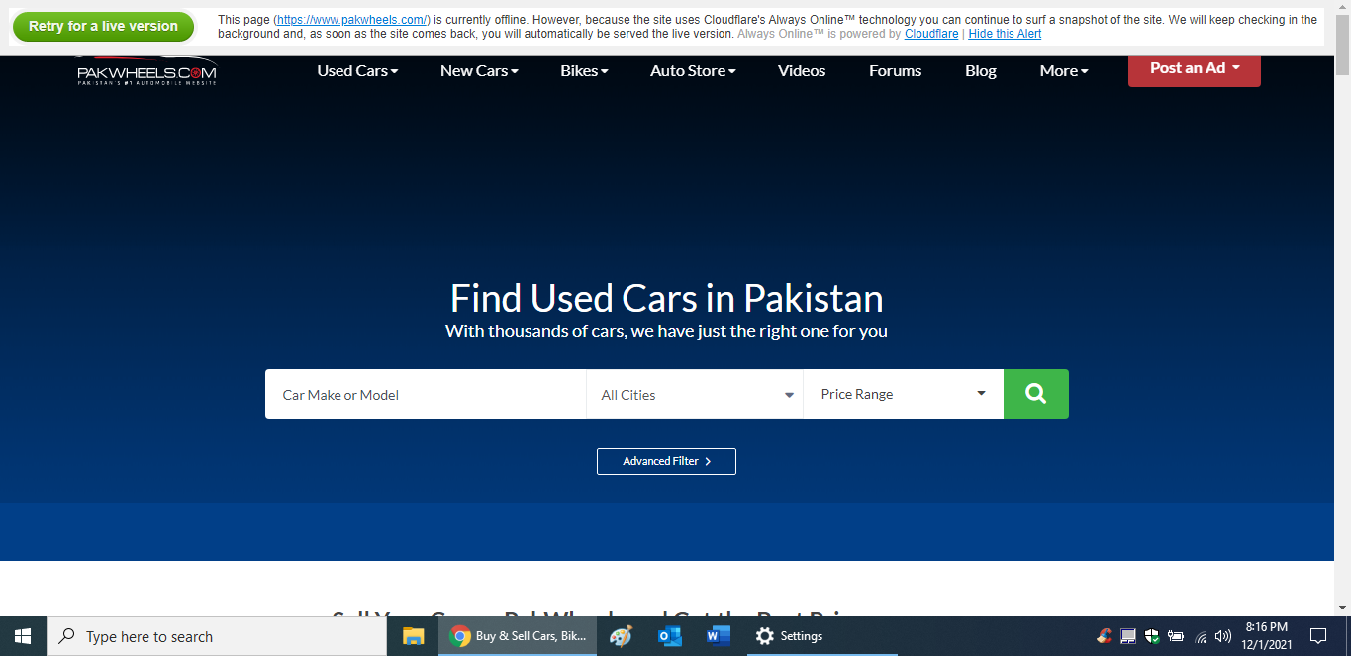Expand the More menu
Screen dimensions: 1351x656
point(1064,70)
